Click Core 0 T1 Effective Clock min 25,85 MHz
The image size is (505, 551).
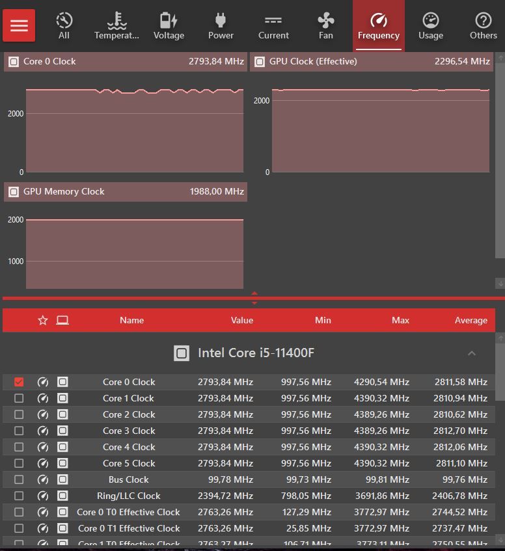pyautogui.click(x=308, y=528)
